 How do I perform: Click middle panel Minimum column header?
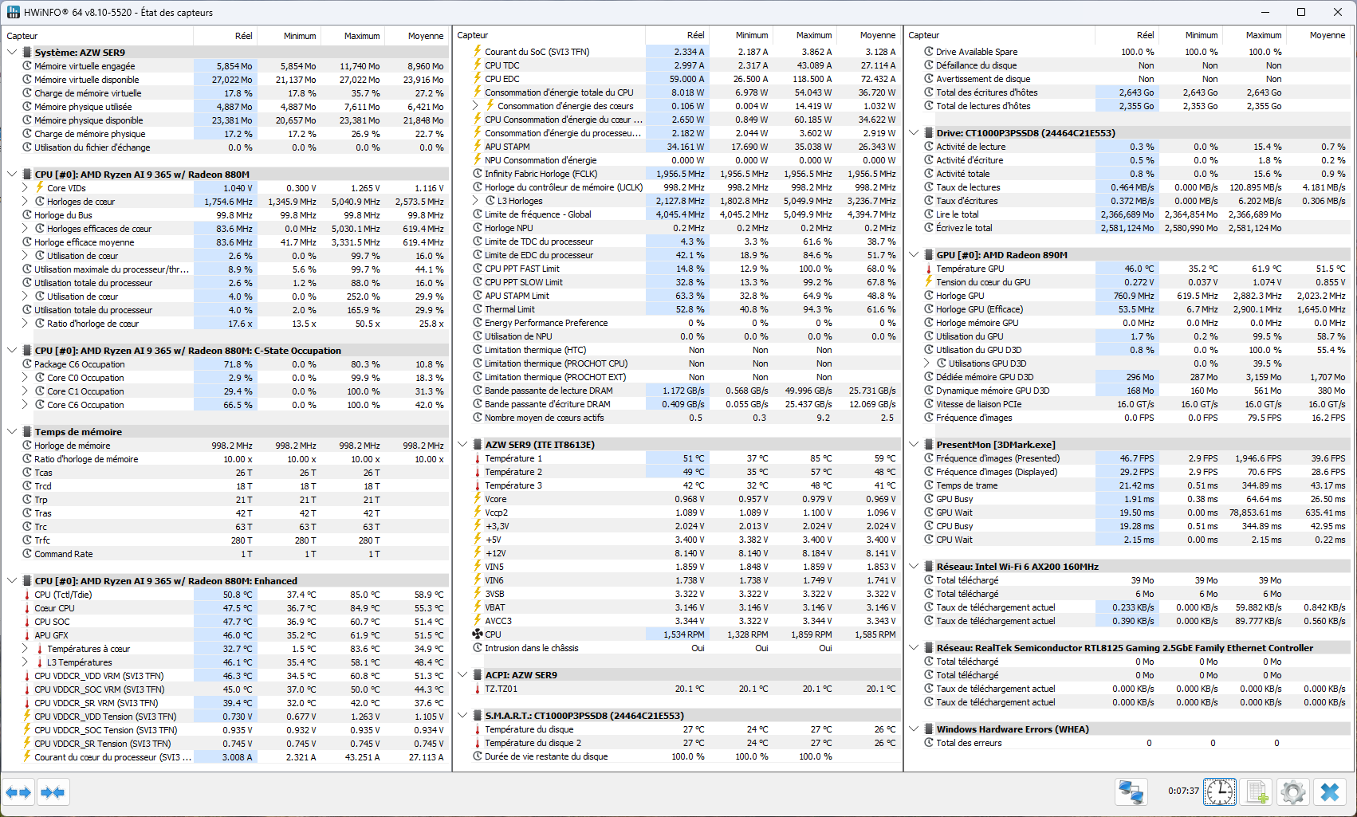[x=741, y=35]
